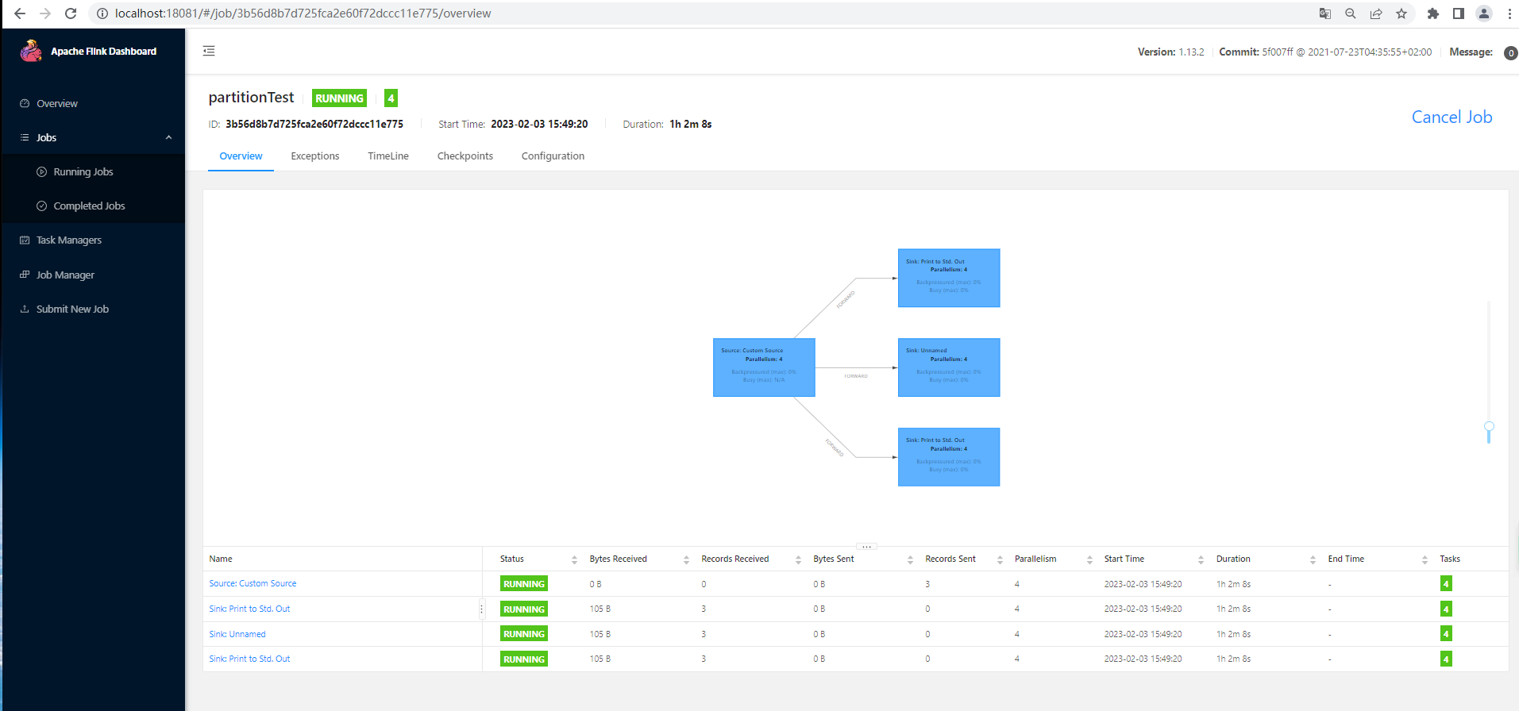Open the site info icon in the address bar
The image size is (1519, 711).
point(102,13)
